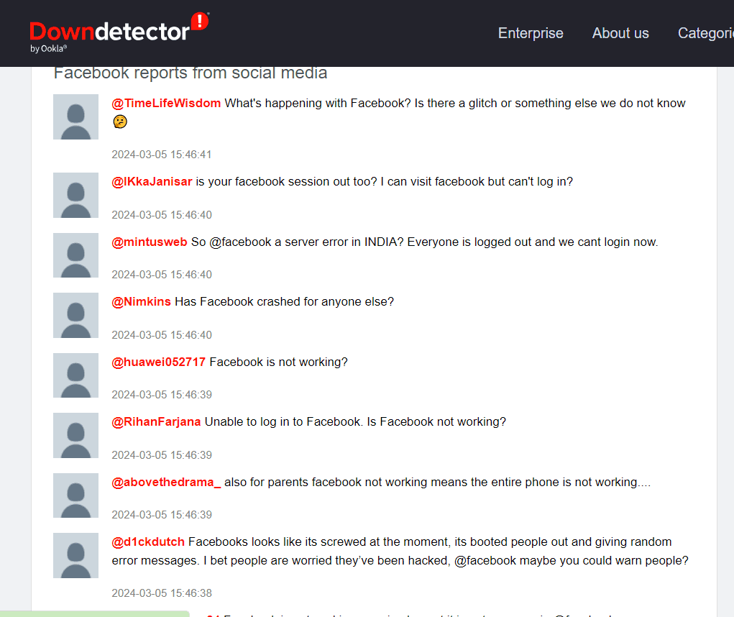The image size is (734, 617).
Task: Click avatar icon beside @huawei052717 post
Action: [75, 375]
